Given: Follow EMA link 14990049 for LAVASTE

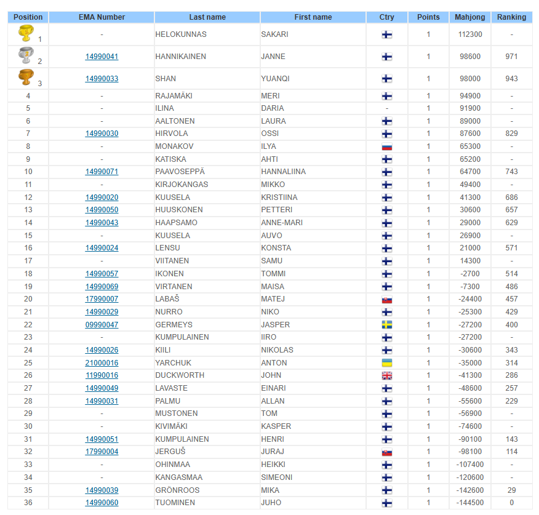Looking at the screenshot, I should coord(102,388).
